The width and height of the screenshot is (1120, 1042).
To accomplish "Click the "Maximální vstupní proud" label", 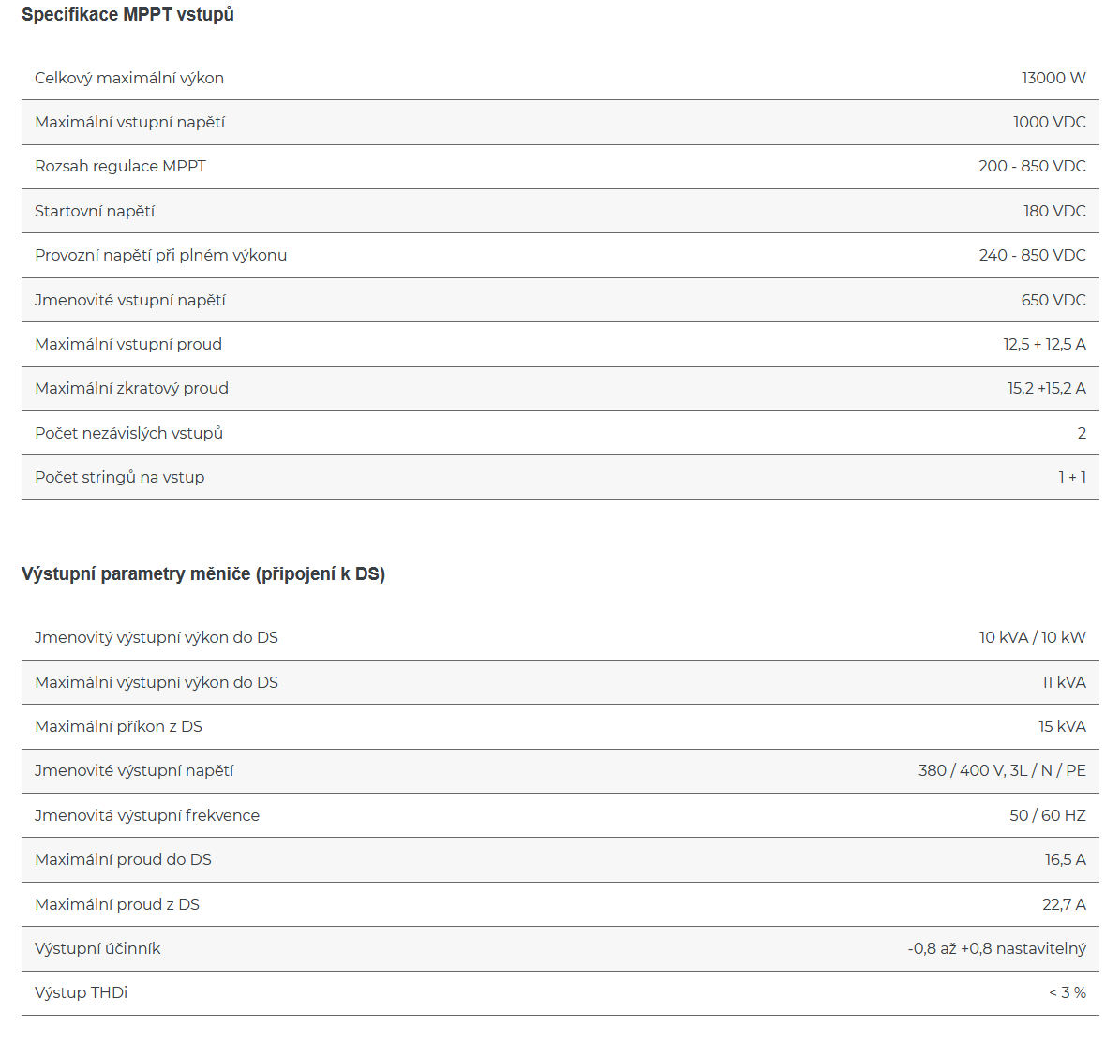I will (128, 344).
